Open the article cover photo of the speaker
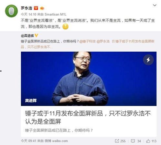This screenshot has height=145, width=161. click(x=89, y=79)
